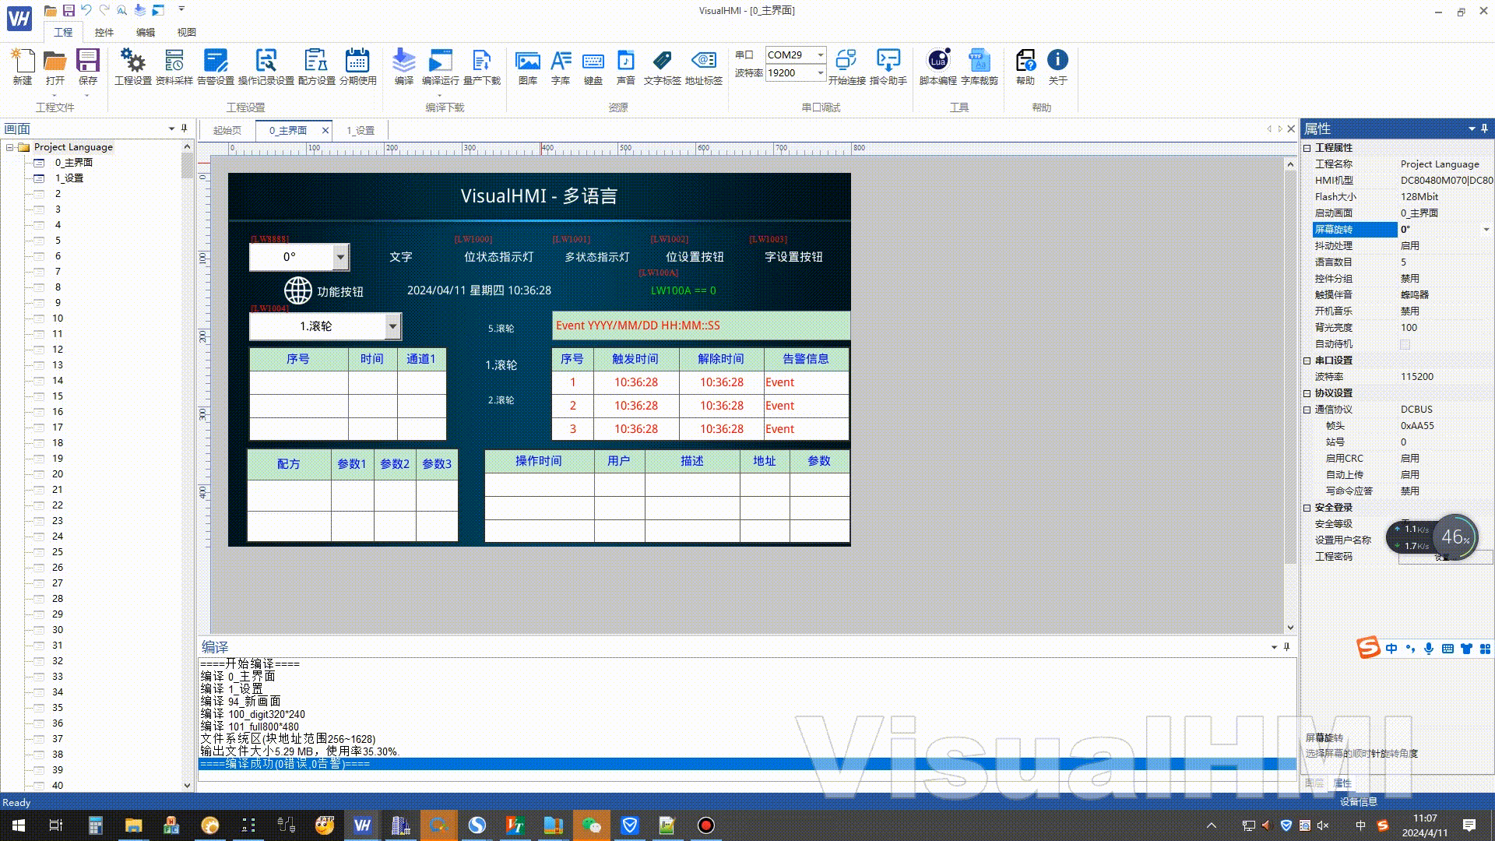Toggle the 自动待机 checkbox

click(1405, 344)
